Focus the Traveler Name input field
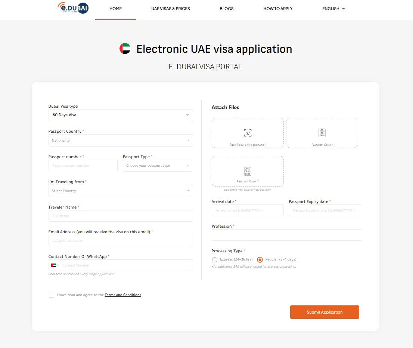The height and width of the screenshot is (348, 413). click(x=121, y=216)
